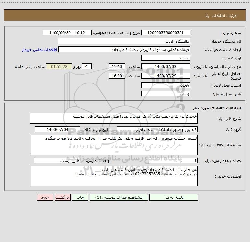The image size is (250, 242).
Task: Select the شماره نیاز number field
Action: [x=166, y=32]
